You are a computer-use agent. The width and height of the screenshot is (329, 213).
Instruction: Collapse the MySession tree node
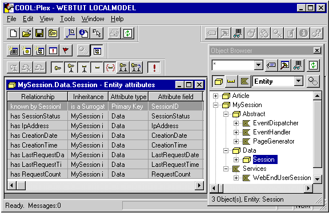[x=215, y=105]
